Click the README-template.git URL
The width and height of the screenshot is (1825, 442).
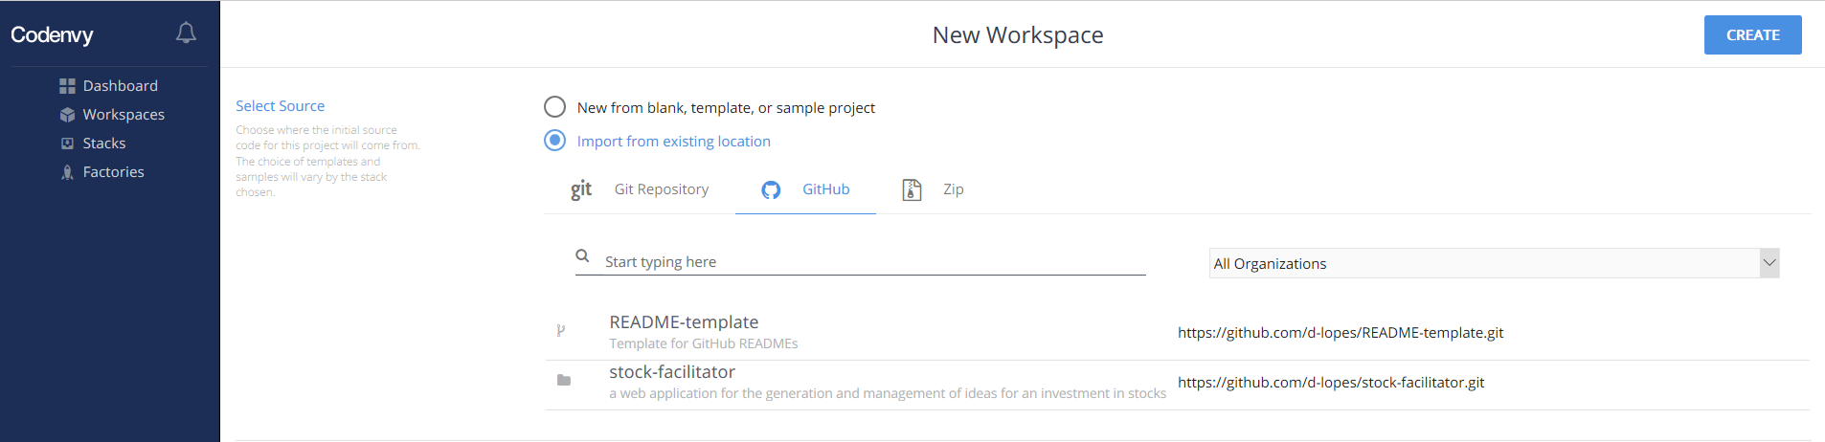click(1341, 332)
